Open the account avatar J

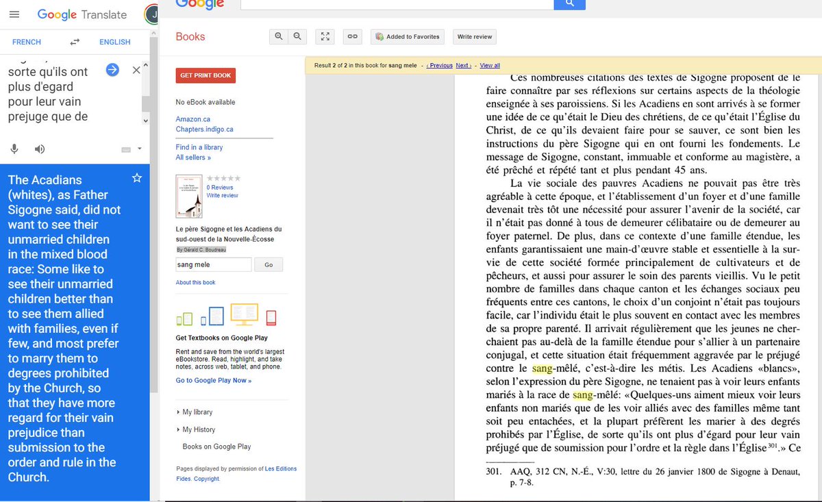point(153,14)
